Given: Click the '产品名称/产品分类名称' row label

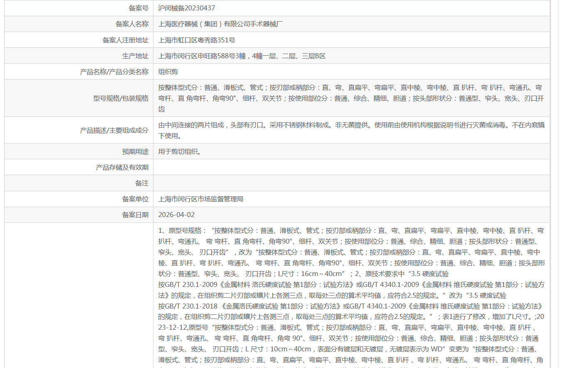Looking at the screenshot, I should pyautogui.click(x=114, y=72).
